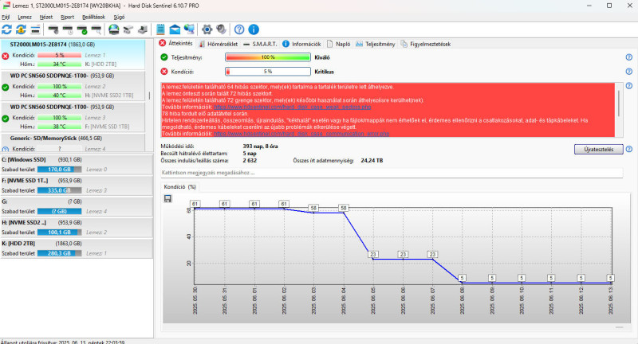Image resolution: width=638 pixels, height=344 pixels.
Task: Click the toolbar blue info icon
Action: click(x=254, y=29)
